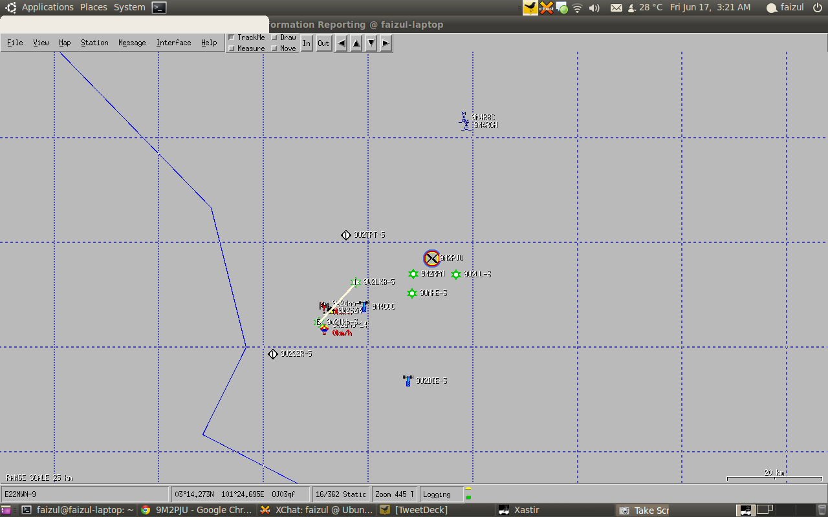Enable the Measure checkbox
This screenshot has height=517, width=828.
tap(246, 48)
